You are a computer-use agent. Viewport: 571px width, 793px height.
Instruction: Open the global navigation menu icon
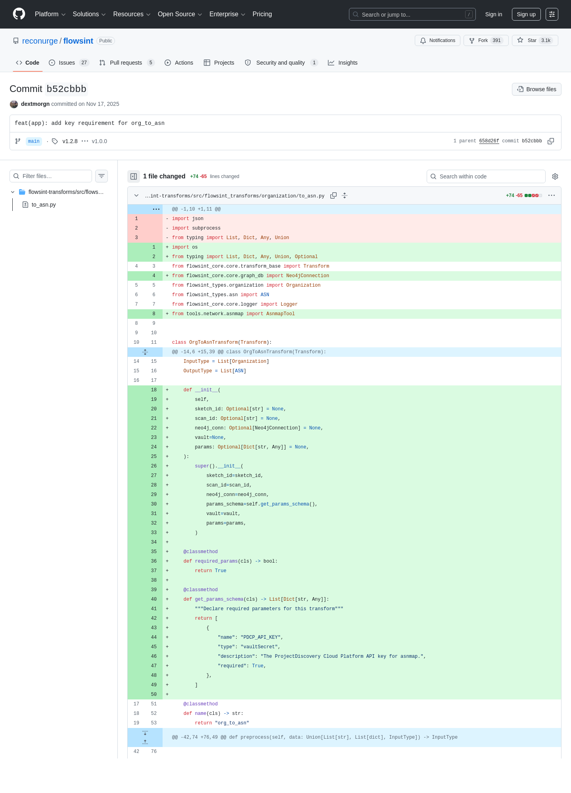[552, 14]
